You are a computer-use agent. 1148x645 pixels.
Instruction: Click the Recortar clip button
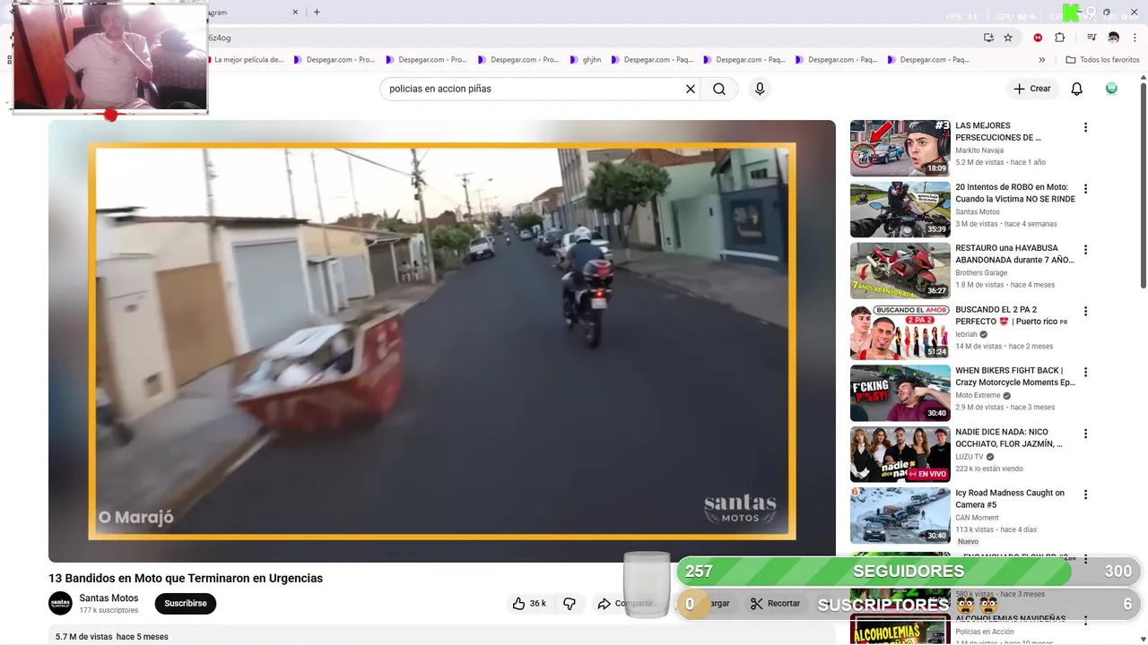[x=776, y=604]
